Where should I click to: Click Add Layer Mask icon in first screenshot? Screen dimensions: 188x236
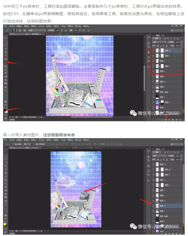pyautogui.click(x=166, y=120)
